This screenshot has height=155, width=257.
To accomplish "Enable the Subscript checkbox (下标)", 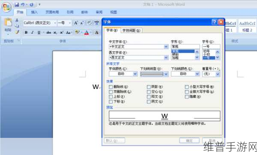I will coord(111,101).
